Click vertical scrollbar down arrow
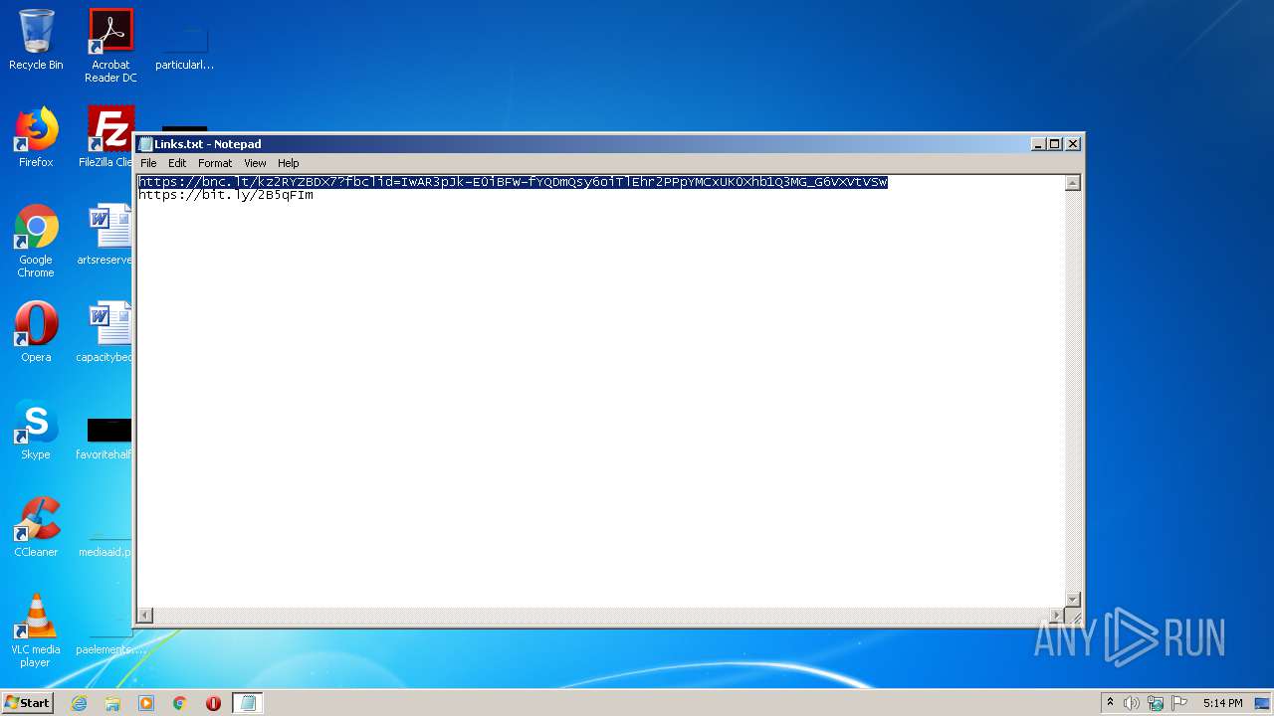The image size is (1274, 716). (x=1072, y=599)
